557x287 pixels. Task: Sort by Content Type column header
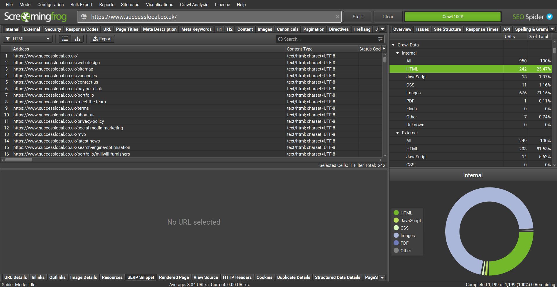pyautogui.click(x=322, y=49)
